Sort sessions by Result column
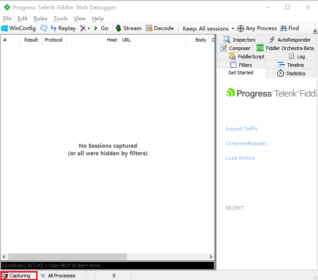The width and height of the screenshot is (318, 280). click(x=31, y=40)
